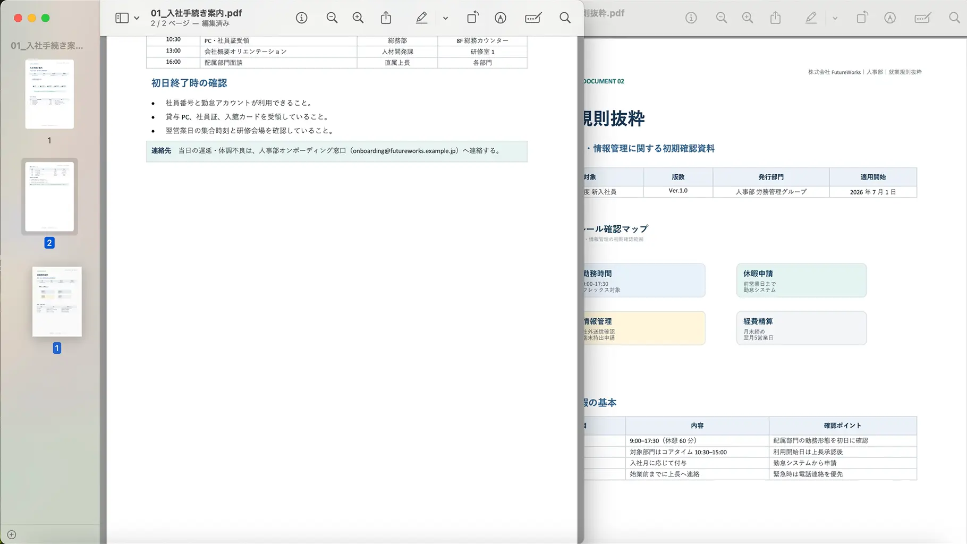The width and height of the screenshot is (967, 544).
Task: Share 01_入社手続き案内.pdf via share icon
Action: [x=386, y=18]
